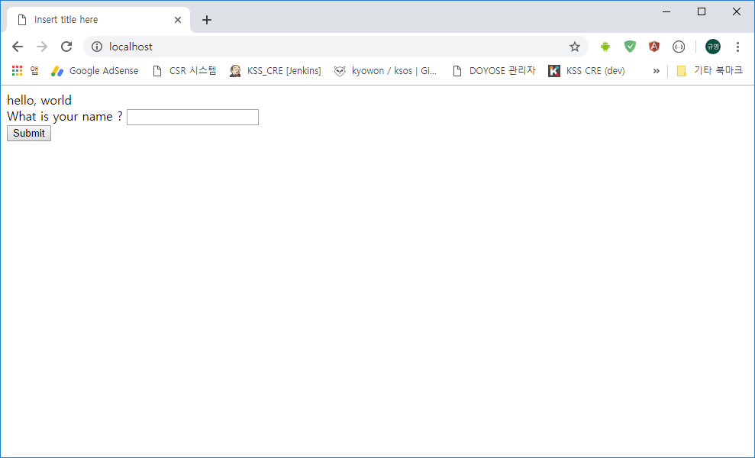Open Chrome's three-dot menu

click(737, 47)
